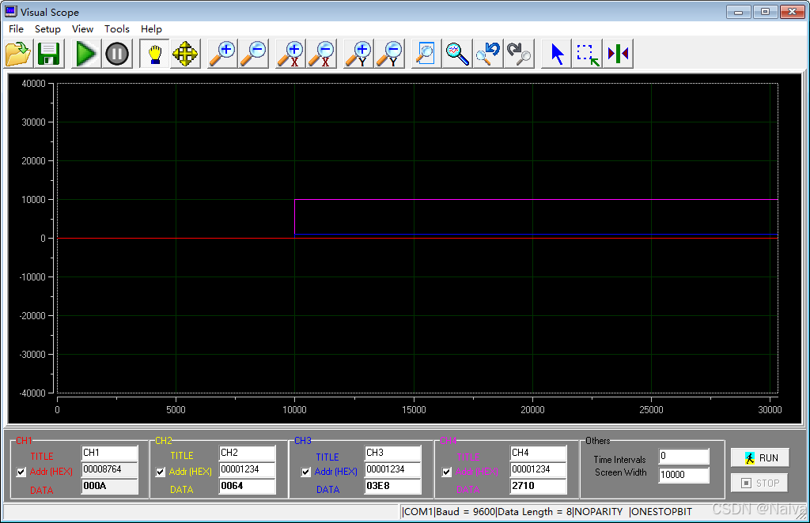The width and height of the screenshot is (810, 523).
Task: Click the waveform auto-fit magnifier icon
Action: tap(457, 54)
